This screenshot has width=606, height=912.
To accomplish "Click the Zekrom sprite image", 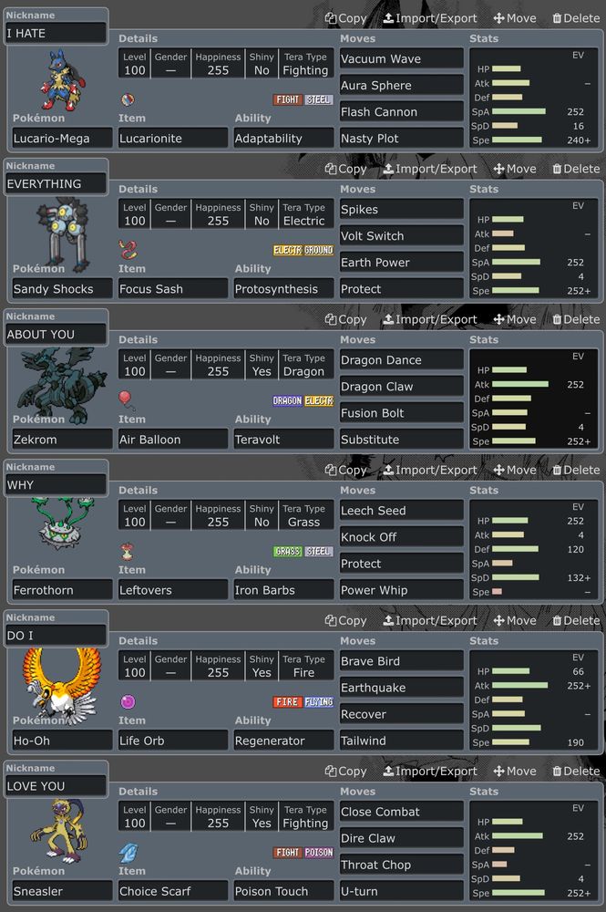I will click(62, 385).
